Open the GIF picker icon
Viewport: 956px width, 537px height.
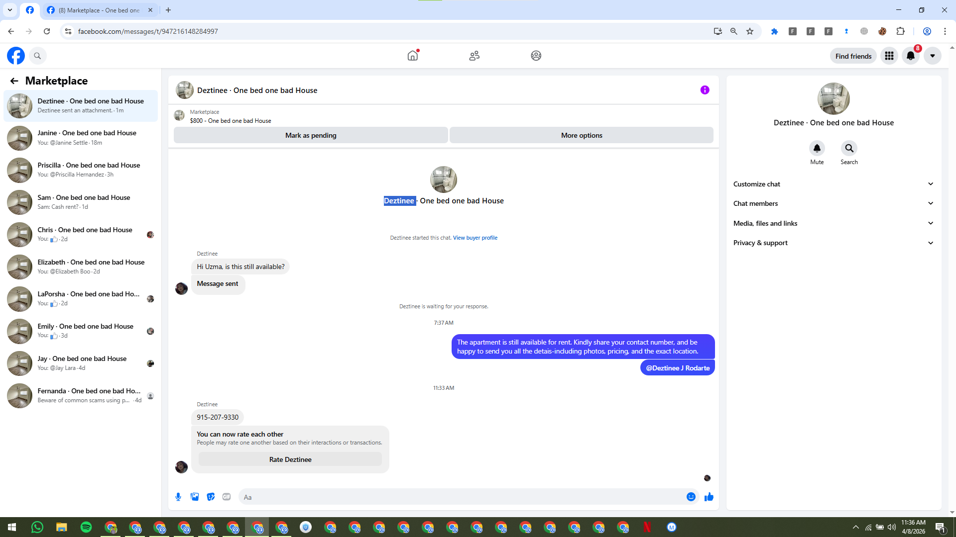coord(227,497)
